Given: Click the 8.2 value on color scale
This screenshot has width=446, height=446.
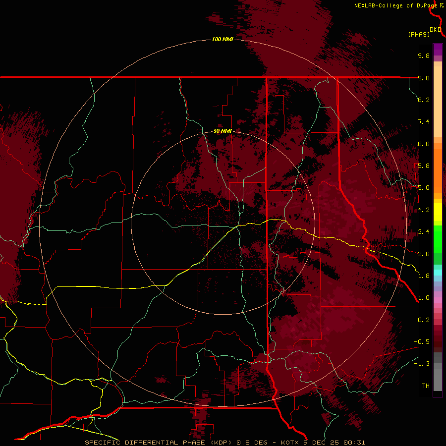Looking at the screenshot, I should pos(424,100).
